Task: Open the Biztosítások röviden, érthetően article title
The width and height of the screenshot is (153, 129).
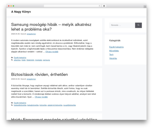Action: pos(39,74)
